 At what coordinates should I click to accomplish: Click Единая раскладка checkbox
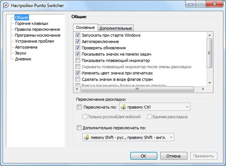pyautogui.click(x=149, y=116)
